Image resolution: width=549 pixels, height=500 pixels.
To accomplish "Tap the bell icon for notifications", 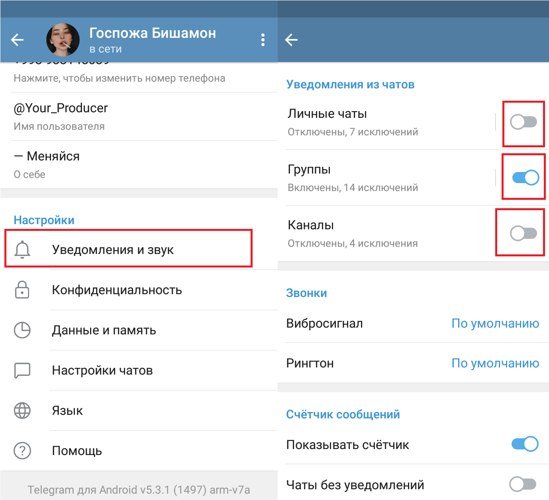I will point(22,250).
